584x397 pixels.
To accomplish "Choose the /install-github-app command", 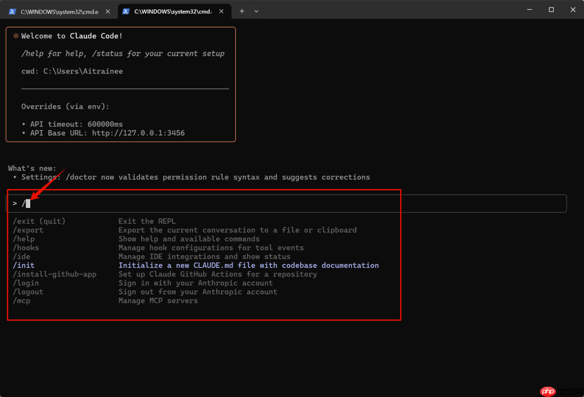I will coord(55,274).
